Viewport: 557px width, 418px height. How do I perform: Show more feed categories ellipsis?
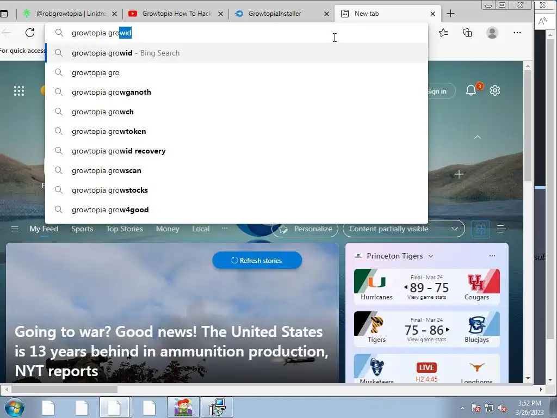225,228
